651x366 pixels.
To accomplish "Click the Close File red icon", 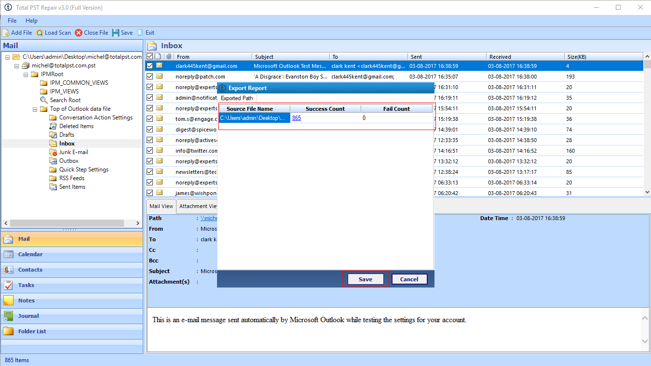I will tap(79, 33).
